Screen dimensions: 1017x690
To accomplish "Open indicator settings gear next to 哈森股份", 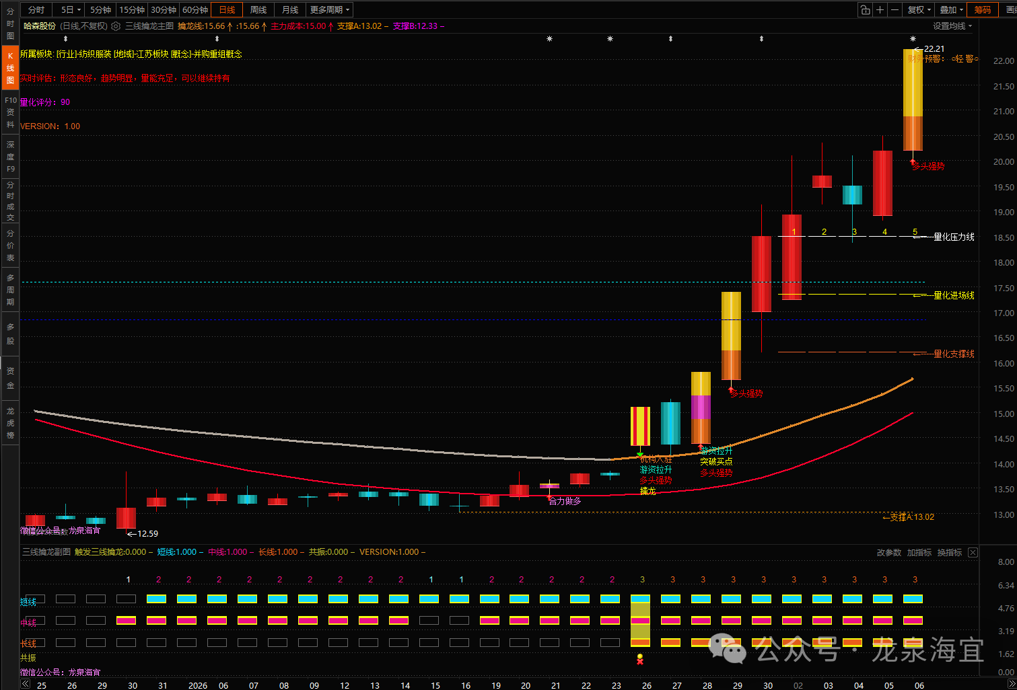I will [x=116, y=26].
